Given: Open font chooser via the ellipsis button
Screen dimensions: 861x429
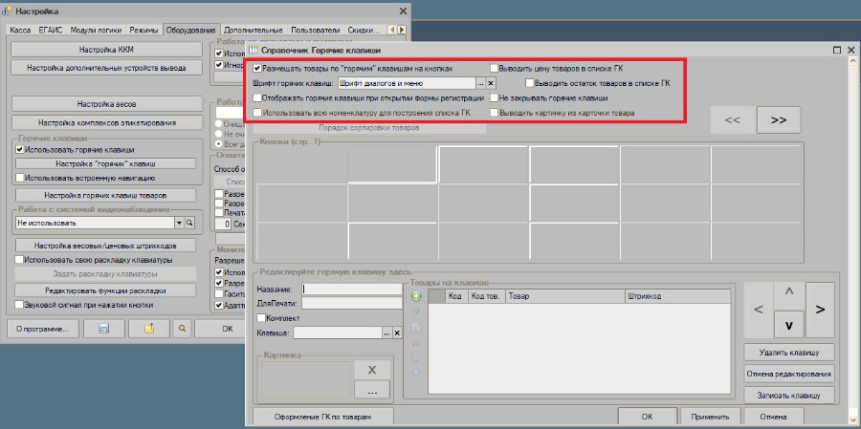Looking at the screenshot, I should click(x=481, y=83).
